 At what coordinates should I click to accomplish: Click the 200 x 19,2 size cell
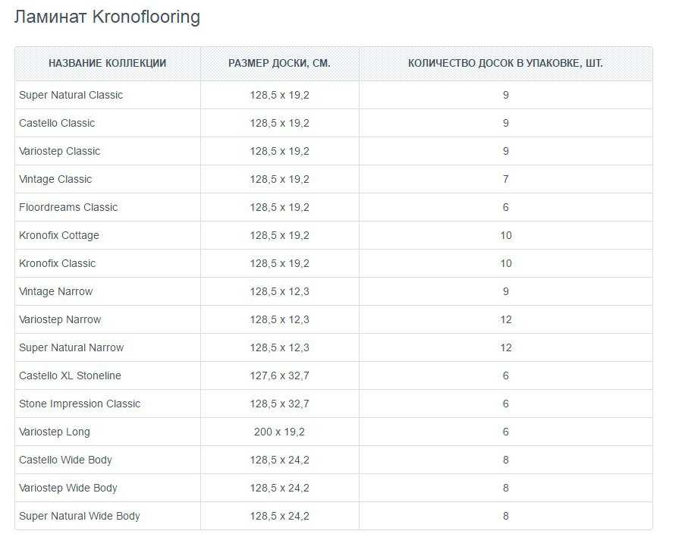(280, 432)
